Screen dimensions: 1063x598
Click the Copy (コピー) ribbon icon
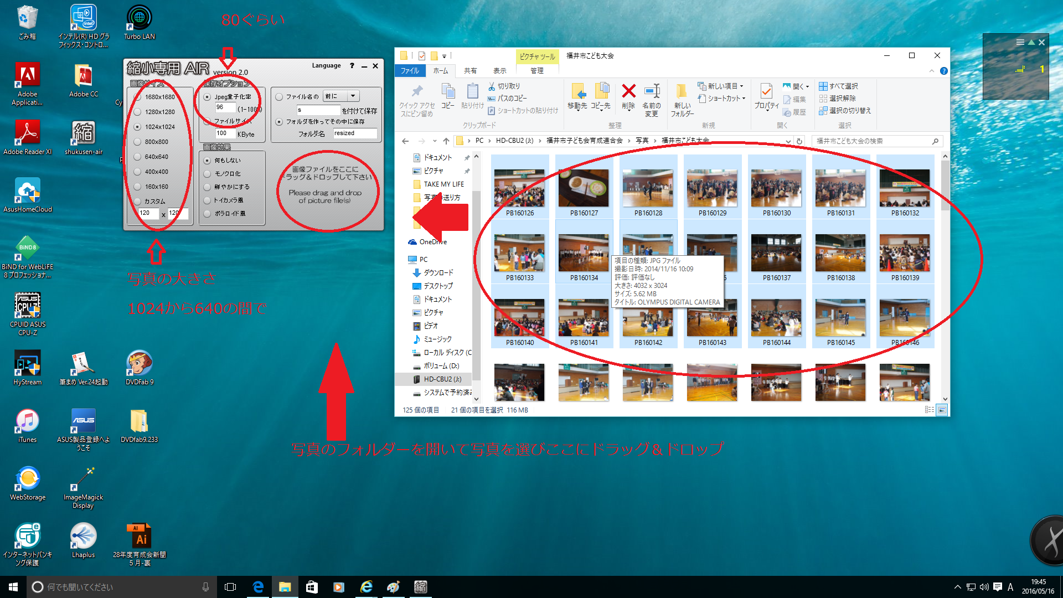click(x=448, y=91)
